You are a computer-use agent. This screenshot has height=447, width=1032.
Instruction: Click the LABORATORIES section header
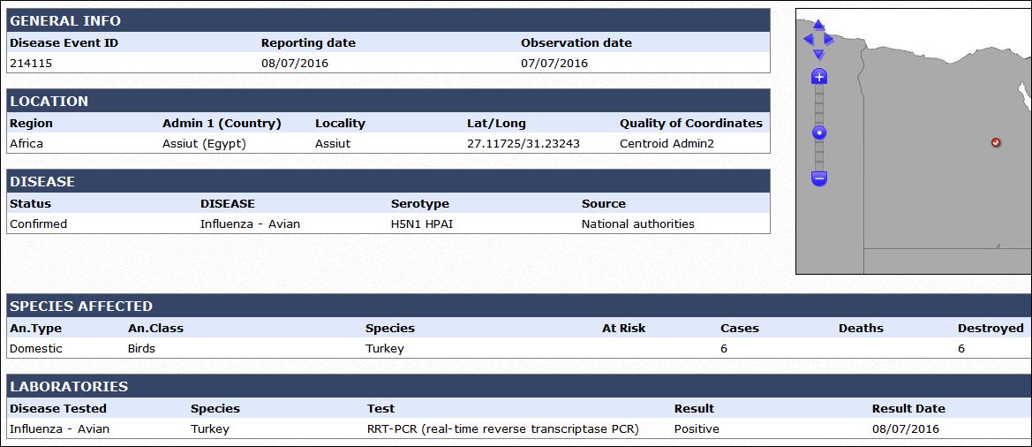tap(519, 386)
